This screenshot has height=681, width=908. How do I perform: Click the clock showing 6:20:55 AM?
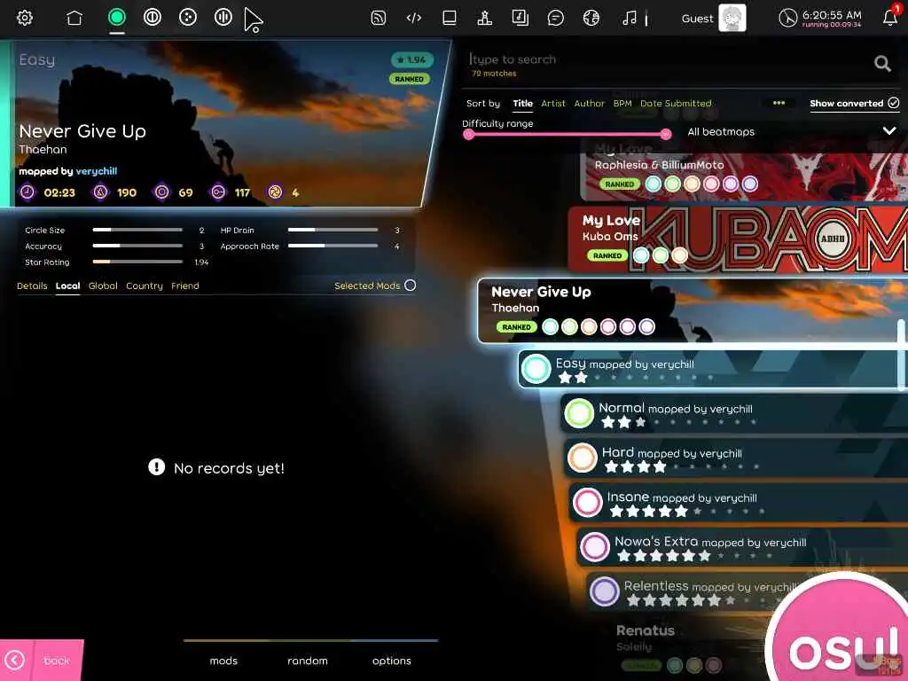[820, 18]
